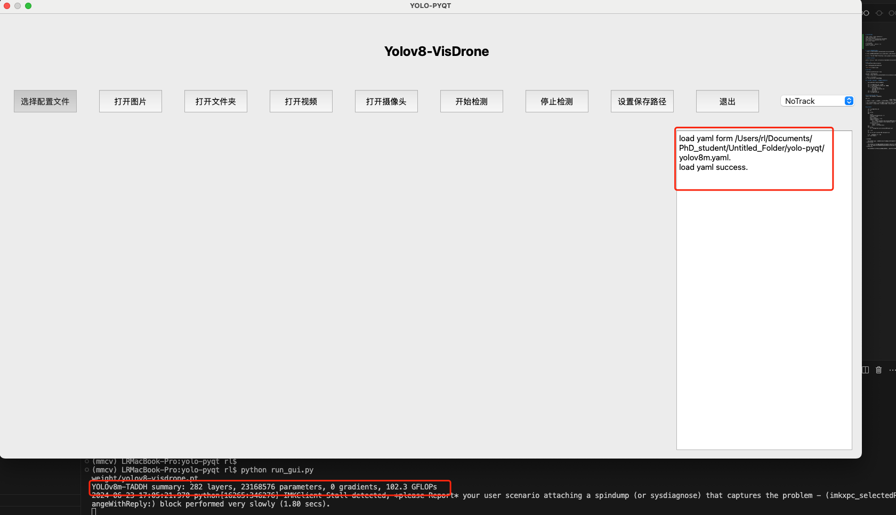The height and width of the screenshot is (515, 896).
Task: Set the save path with 设置保存路径
Action: pos(642,101)
